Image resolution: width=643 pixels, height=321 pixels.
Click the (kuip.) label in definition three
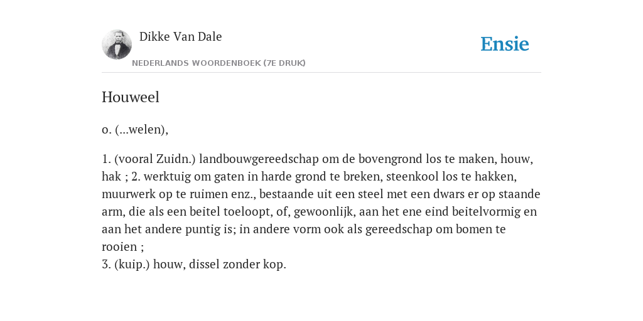pyautogui.click(x=132, y=265)
